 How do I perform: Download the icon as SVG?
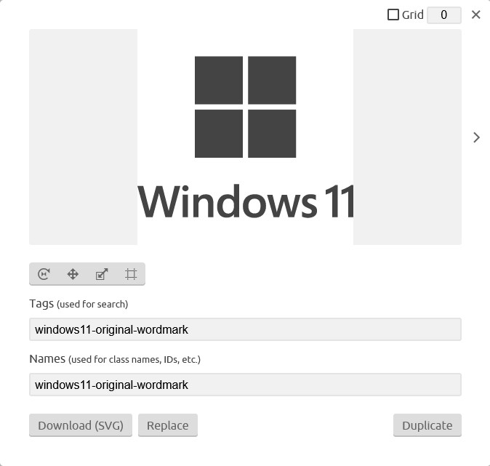(x=81, y=425)
